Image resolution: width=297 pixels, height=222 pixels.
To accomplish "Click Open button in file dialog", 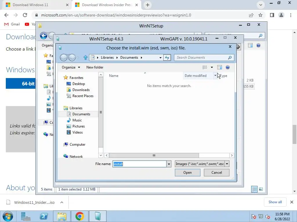I will point(188,173).
